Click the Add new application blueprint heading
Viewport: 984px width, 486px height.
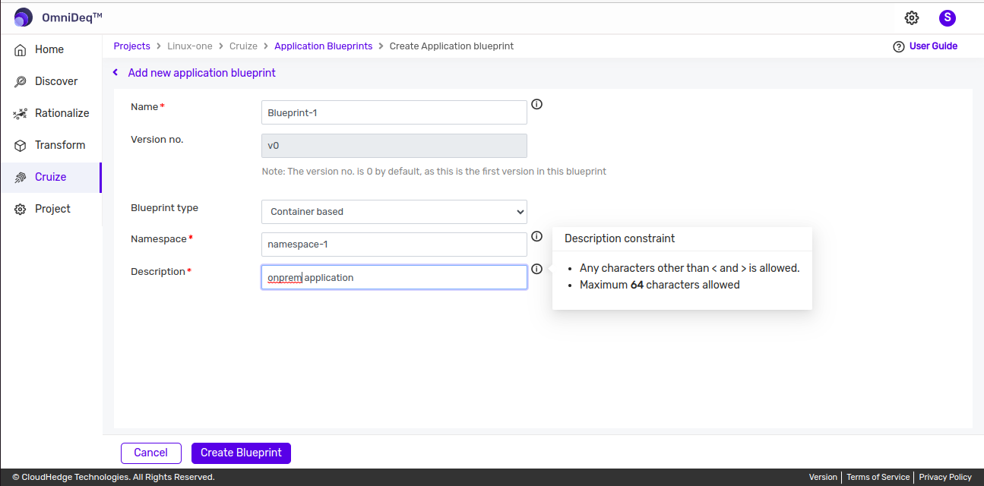point(202,73)
